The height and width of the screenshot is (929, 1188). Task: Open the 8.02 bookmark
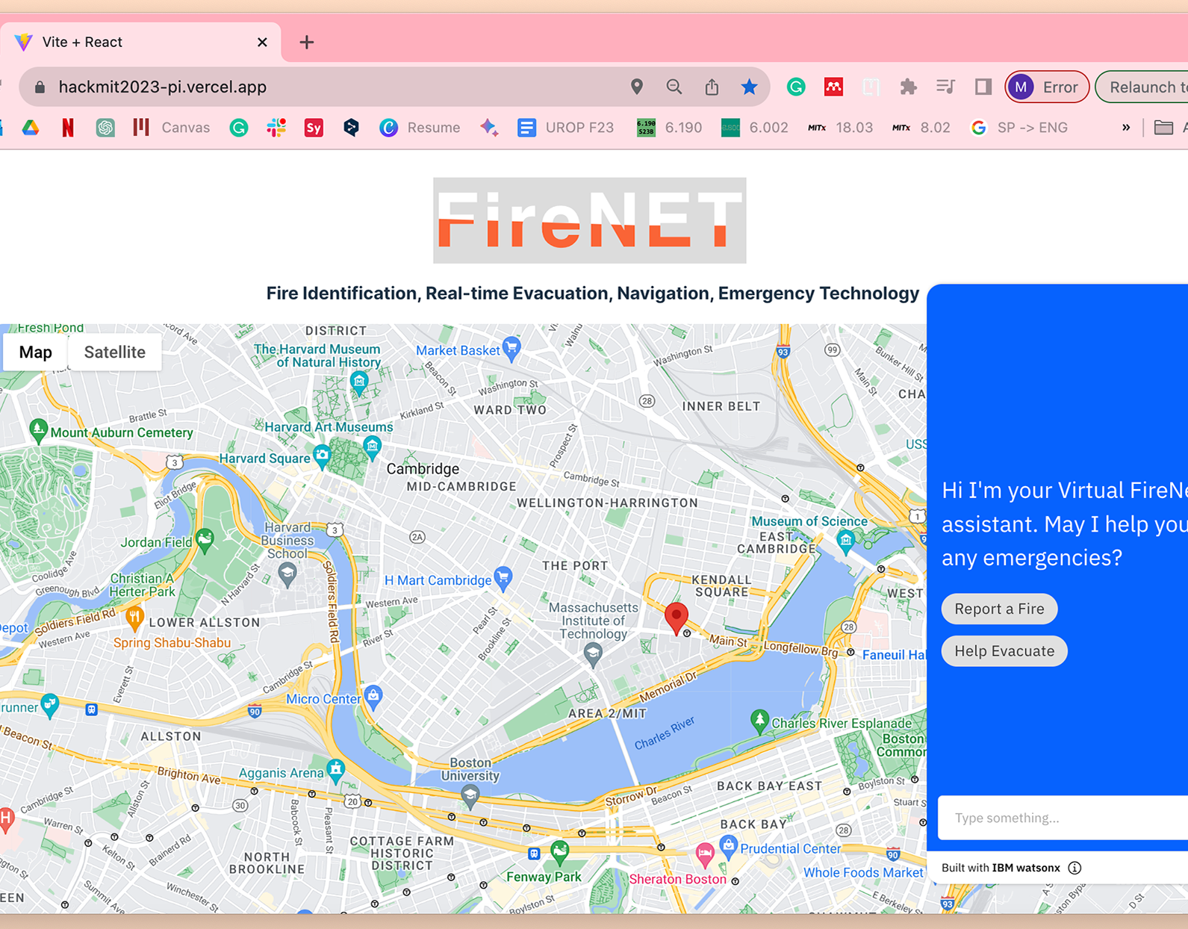coord(921,128)
